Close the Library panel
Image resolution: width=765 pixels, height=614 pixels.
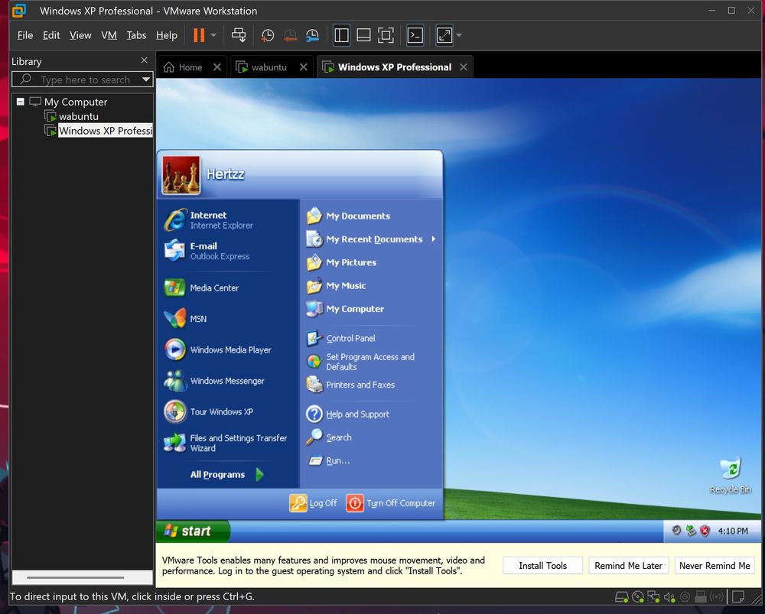tap(144, 60)
